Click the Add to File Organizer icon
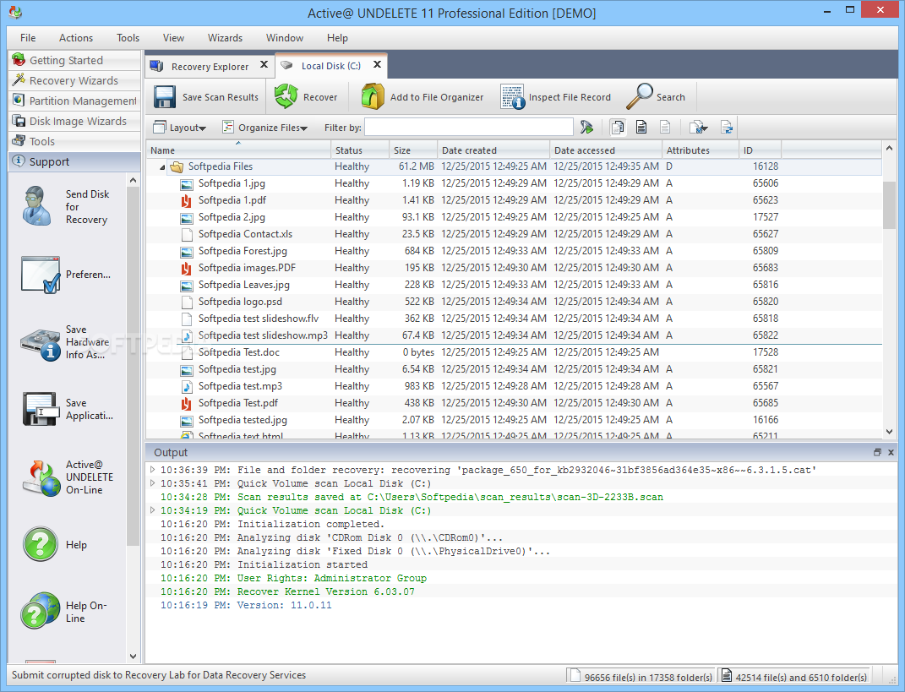 coord(373,96)
